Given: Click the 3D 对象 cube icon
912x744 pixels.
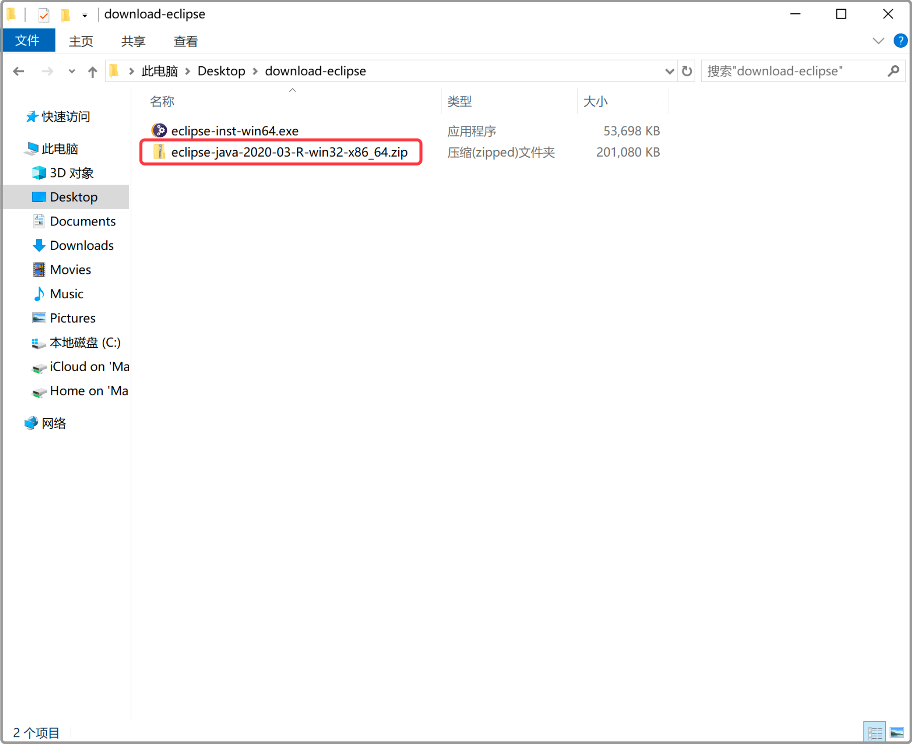Looking at the screenshot, I should pyautogui.click(x=39, y=173).
